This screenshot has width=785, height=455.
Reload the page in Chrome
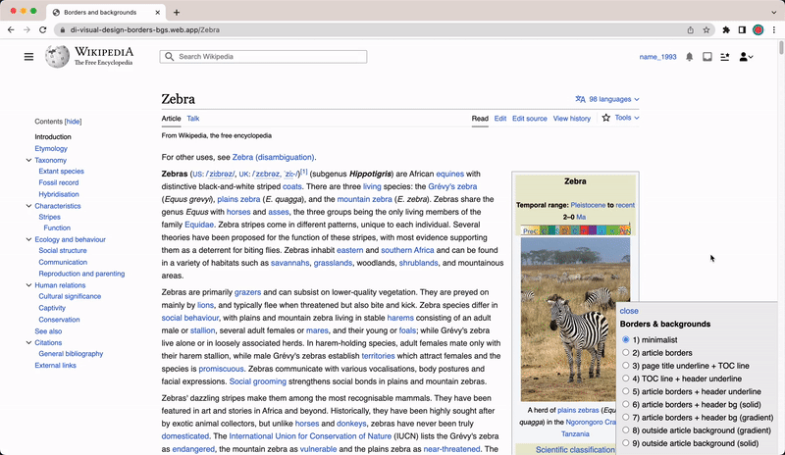click(x=42, y=30)
